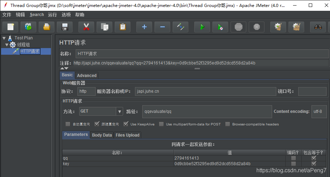
Task: Toggle 包含等于 checkbox for qq row
Action: click(314, 158)
